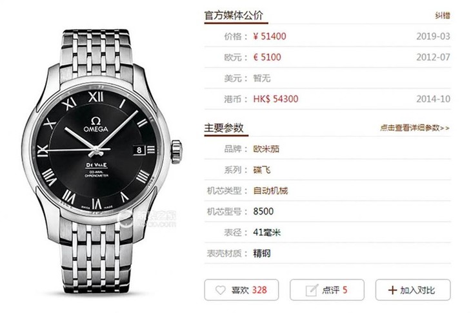The height and width of the screenshot is (313, 471).
Task: Click the pencil review icon
Action: tap(312, 290)
